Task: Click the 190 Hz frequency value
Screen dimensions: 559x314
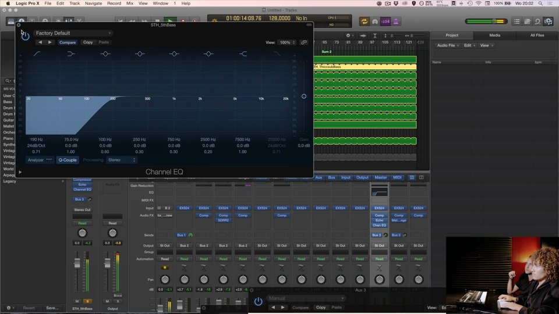Action: pos(36,140)
